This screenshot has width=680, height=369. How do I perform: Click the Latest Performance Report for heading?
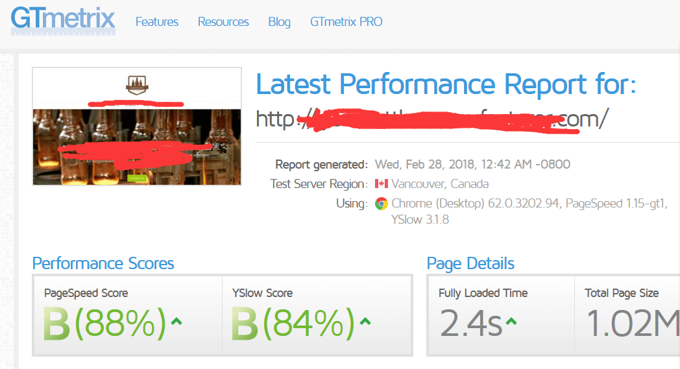coord(446,84)
